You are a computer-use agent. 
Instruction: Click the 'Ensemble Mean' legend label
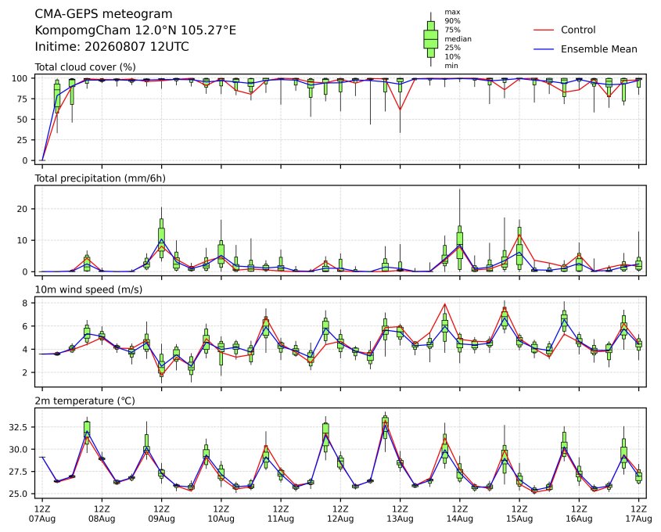pyautogui.click(x=598, y=49)
